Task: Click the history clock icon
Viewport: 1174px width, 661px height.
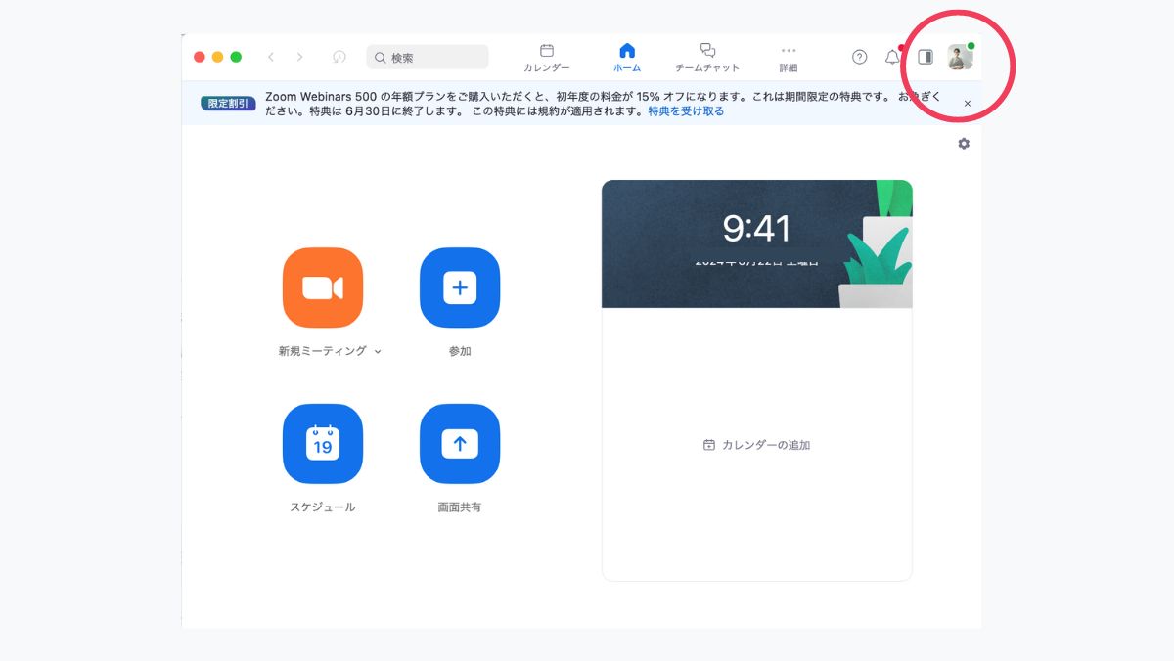Action: click(339, 57)
